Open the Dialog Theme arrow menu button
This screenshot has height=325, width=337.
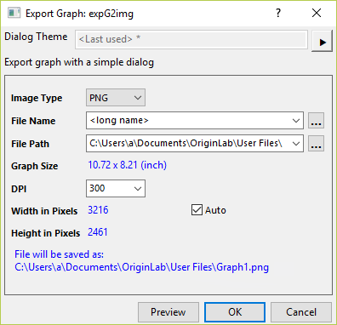click(322, 41)
